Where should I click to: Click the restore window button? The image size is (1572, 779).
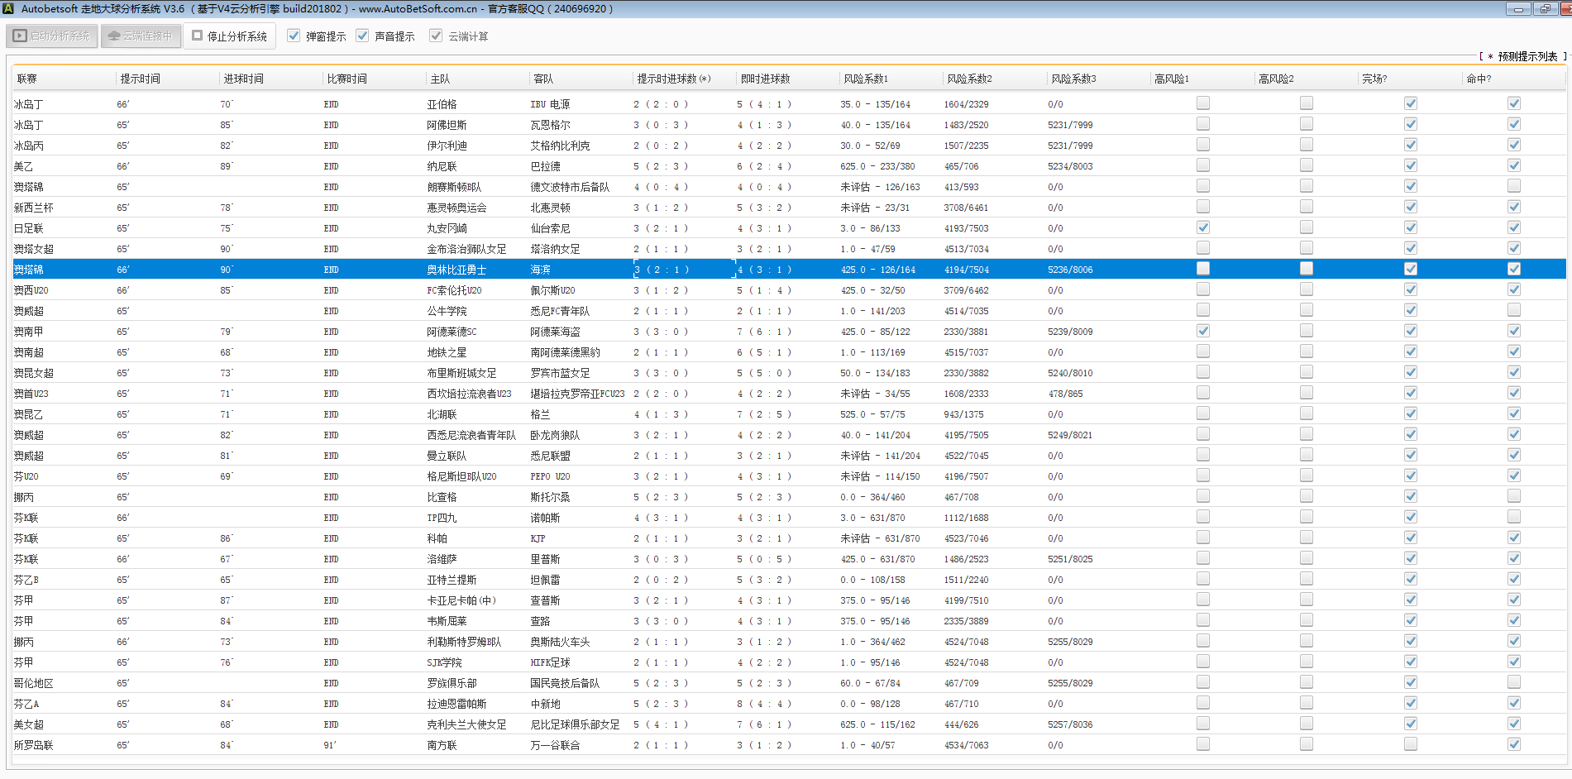tap(1544, 9)
